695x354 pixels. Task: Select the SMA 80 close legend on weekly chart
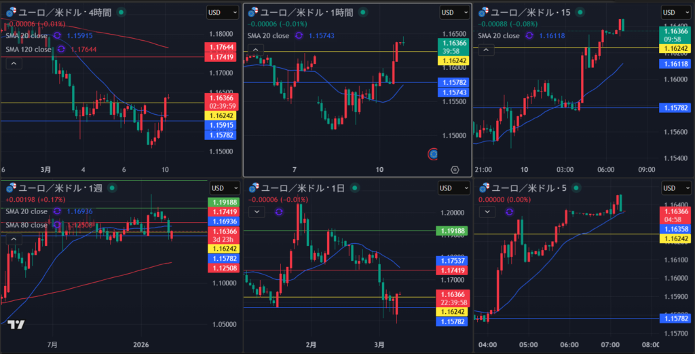coord(26,224)
